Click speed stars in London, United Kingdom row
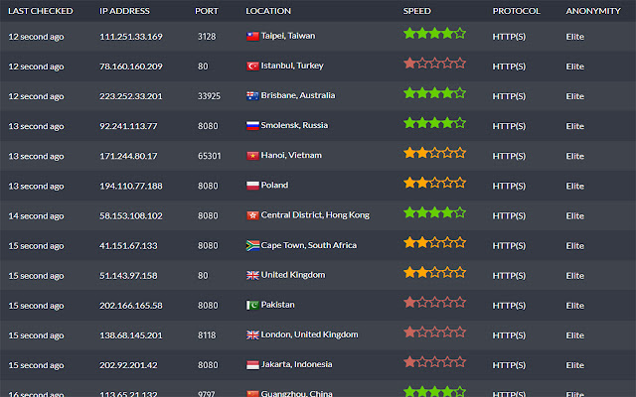The width and height of the screenshot is (636, 397). [x=434, y=332]
